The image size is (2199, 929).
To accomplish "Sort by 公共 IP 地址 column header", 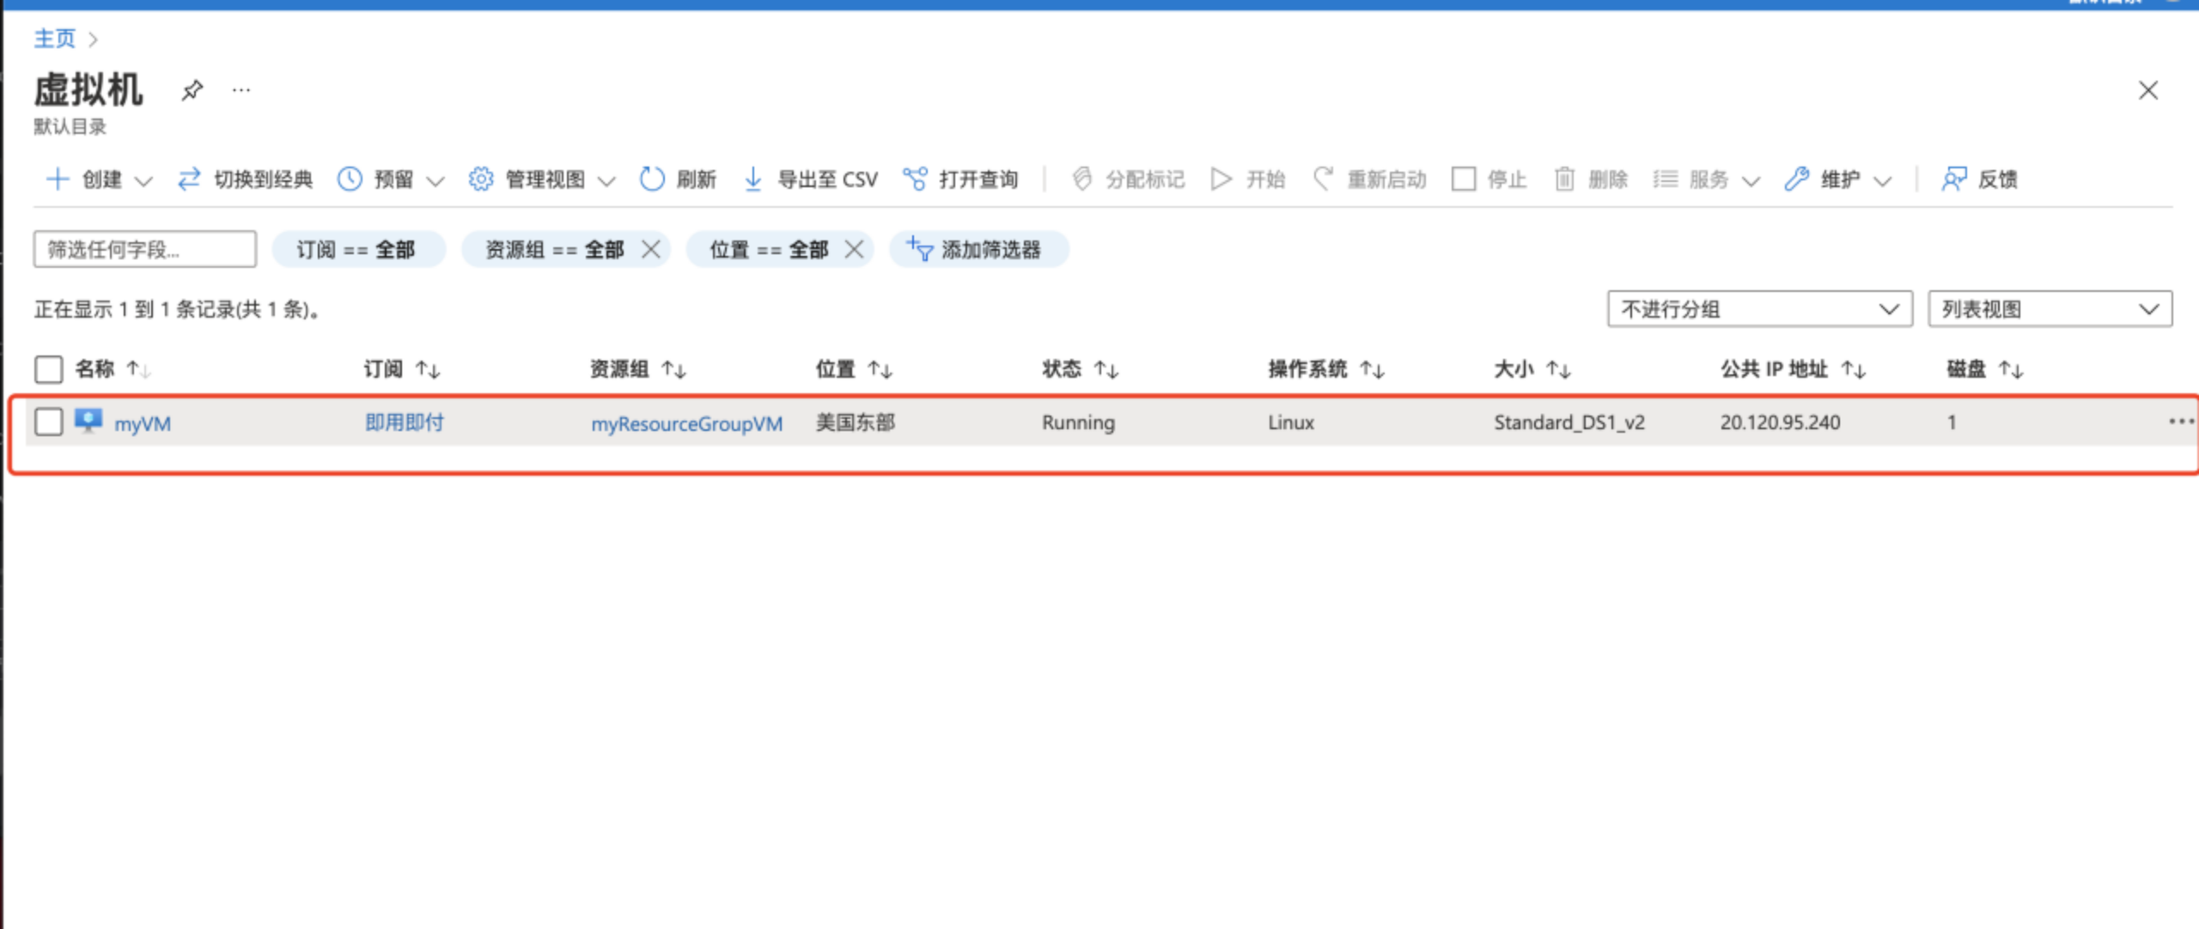I will tap(1793, 369).
